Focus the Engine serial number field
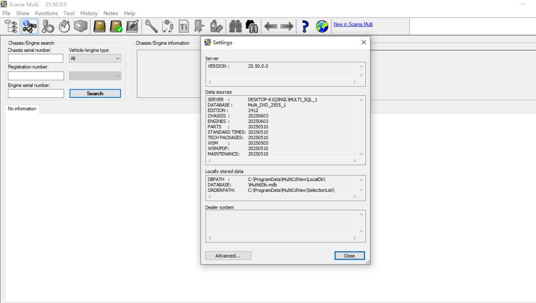The image size is (536, 303). click(x=36, y=93)
